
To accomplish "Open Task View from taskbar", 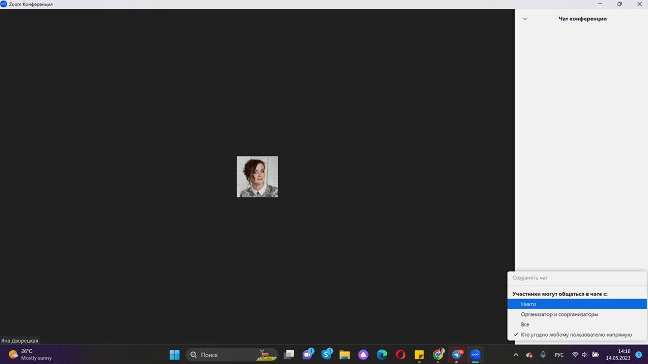I will point(289,355).
